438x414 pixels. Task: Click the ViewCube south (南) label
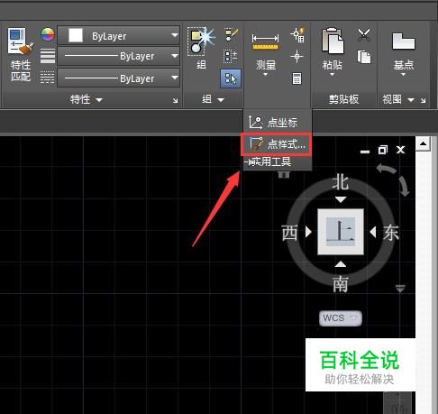pos(341,284)
